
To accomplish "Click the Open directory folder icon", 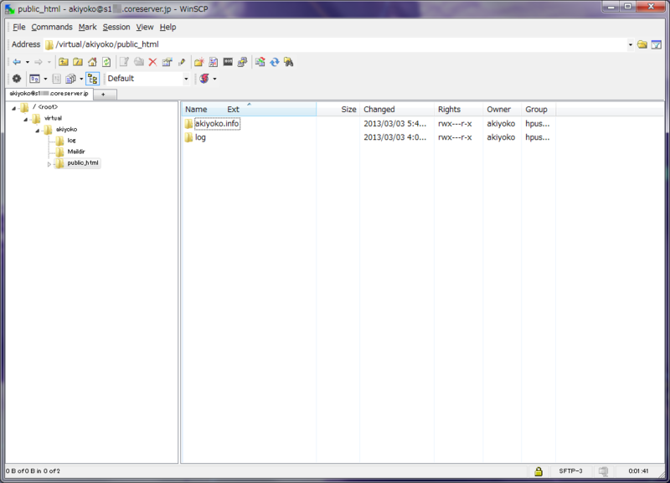I will [x=642, y=44].
